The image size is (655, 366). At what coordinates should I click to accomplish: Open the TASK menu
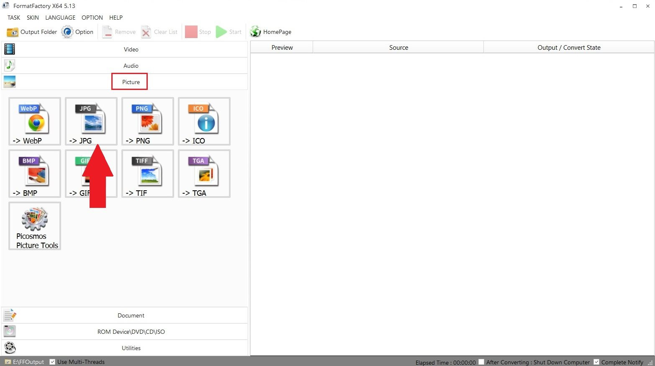[x=14, y=18]
